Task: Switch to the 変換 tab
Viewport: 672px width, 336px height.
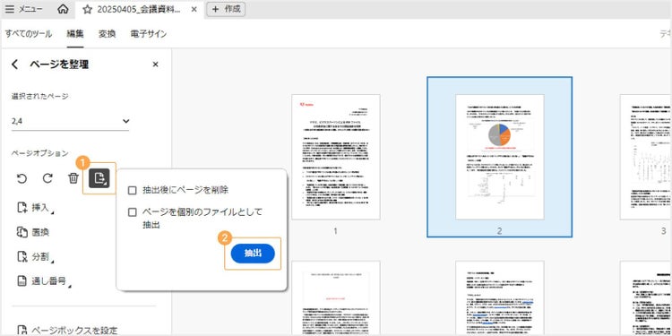Action: coord(108,34)
